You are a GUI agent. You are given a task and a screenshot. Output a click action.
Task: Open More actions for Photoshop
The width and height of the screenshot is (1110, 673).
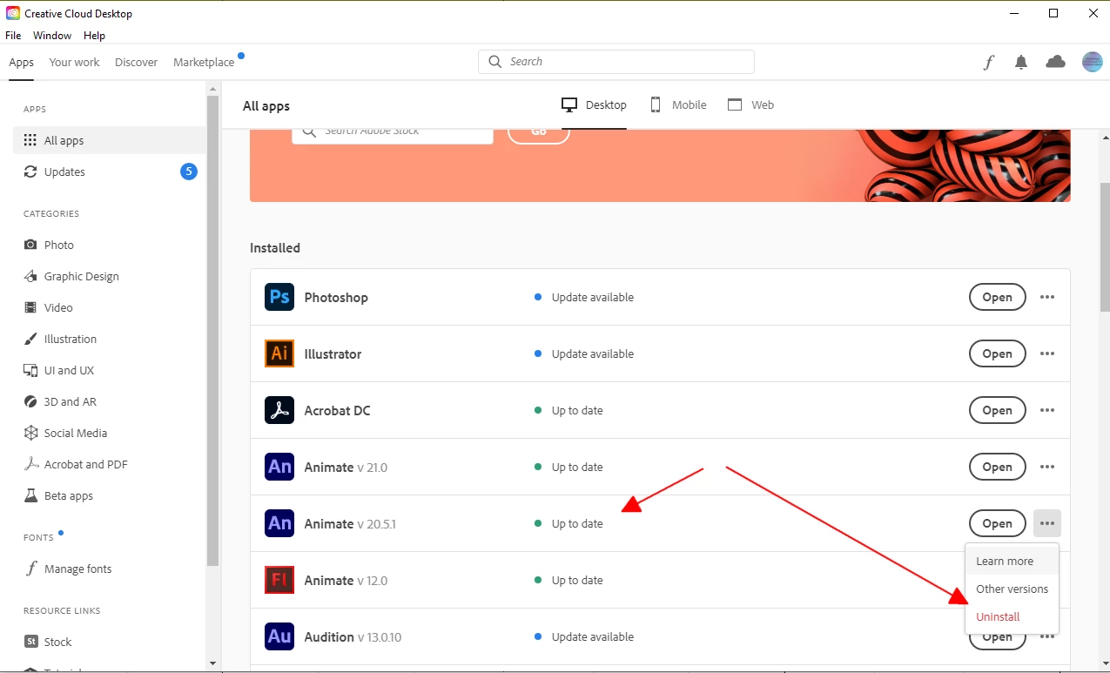[1047, 297]
